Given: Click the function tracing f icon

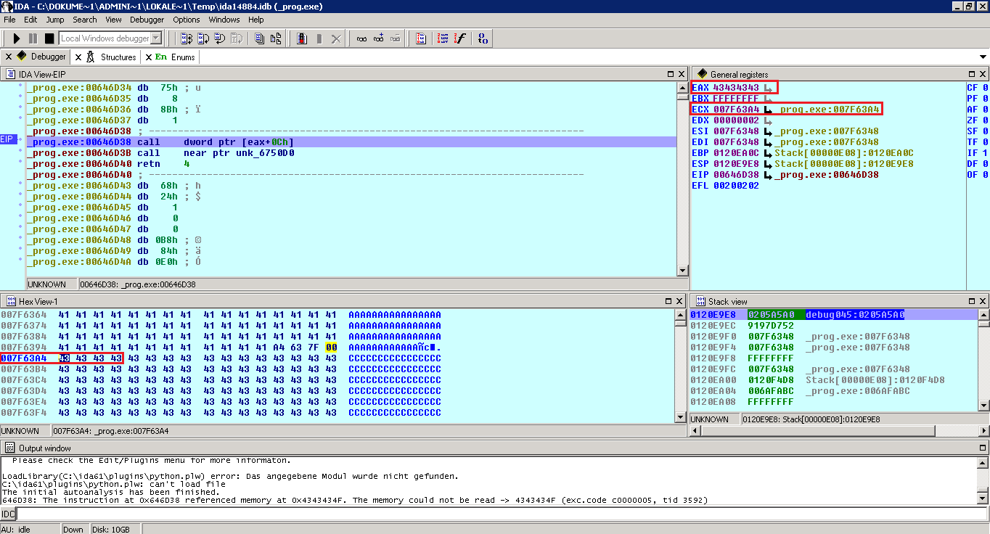Looking at the screenshot, I should click(x=459, y=38).
